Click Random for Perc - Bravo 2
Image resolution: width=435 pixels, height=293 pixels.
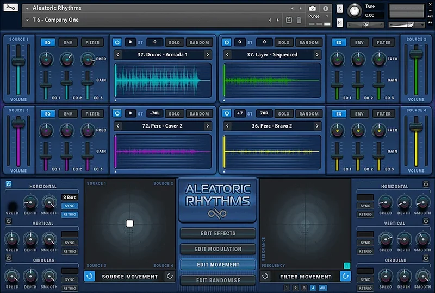pos(309,113)
